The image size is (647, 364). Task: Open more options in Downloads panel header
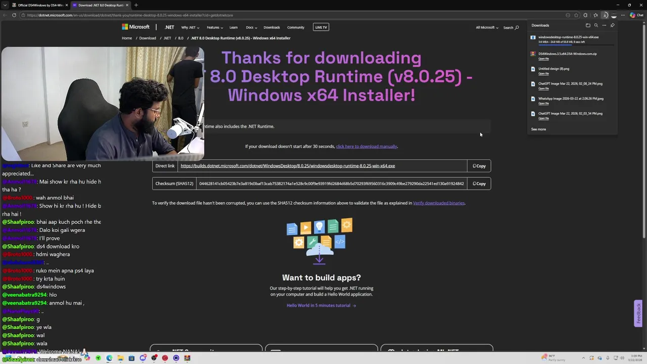coord(604,25)
